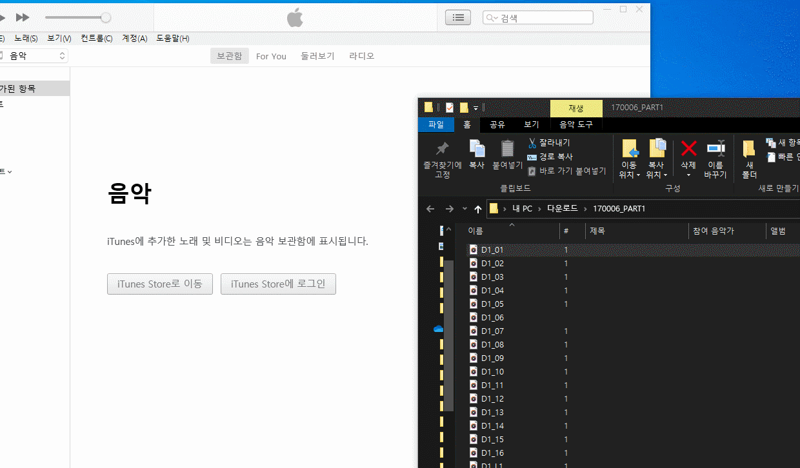Click the audio file icon of D1_14
The image size is (800, 468).
point(473,425)
